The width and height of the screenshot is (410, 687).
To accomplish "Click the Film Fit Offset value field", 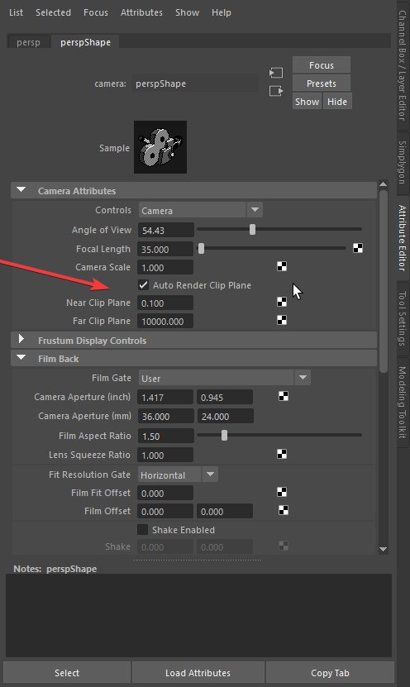I will coord(165,494).
